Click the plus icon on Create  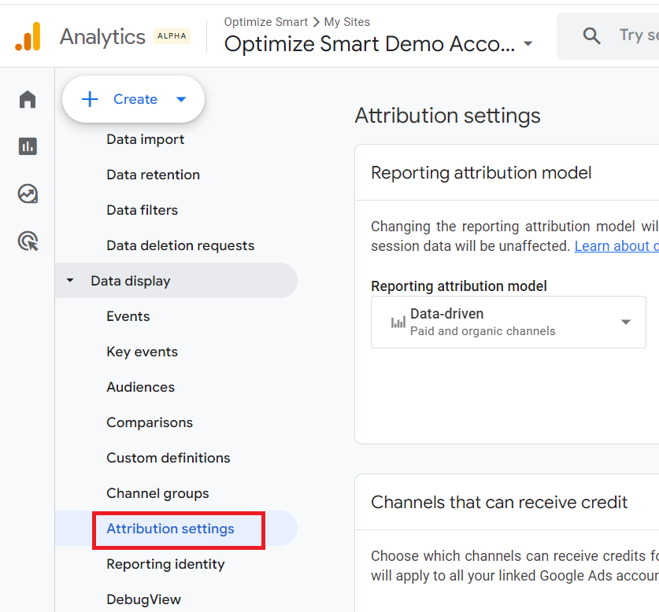pos(90,100)
